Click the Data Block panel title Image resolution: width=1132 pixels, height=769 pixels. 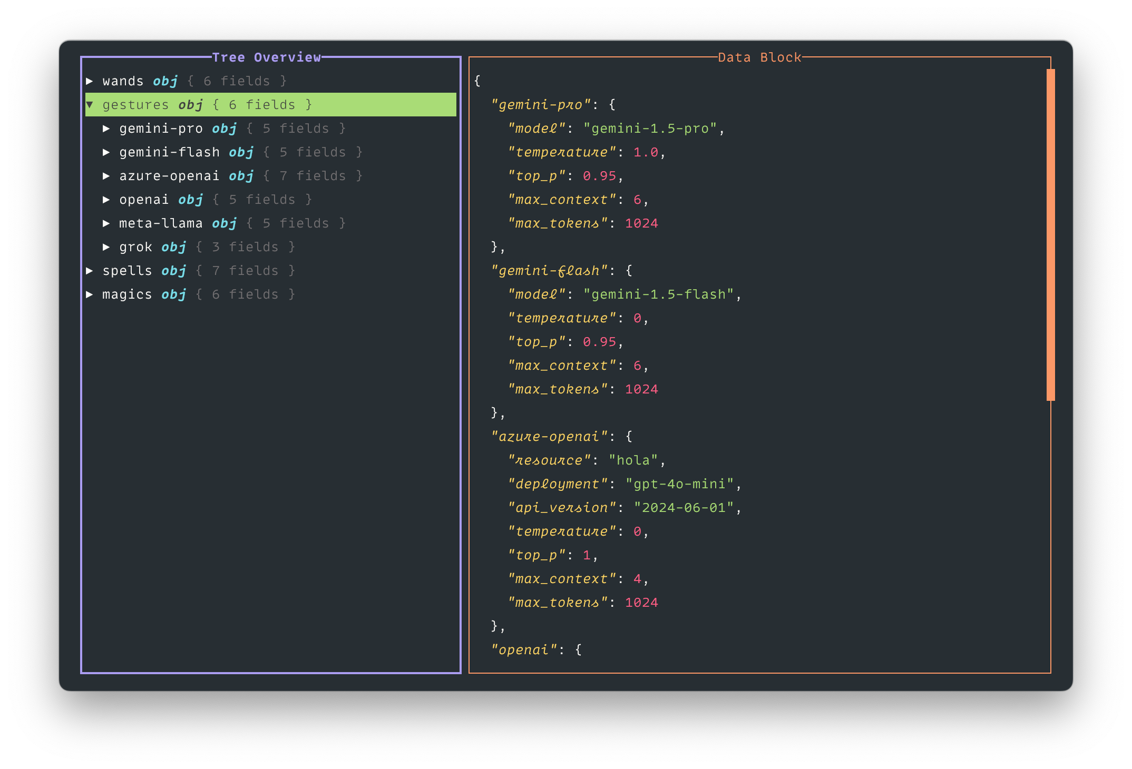759,57
